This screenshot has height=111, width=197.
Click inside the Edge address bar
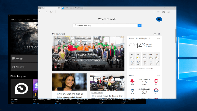pos(105,12)
